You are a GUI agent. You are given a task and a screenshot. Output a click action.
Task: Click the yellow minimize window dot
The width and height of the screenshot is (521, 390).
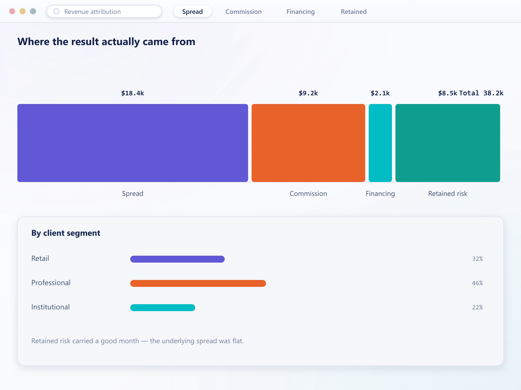click(x=23, y=11)
